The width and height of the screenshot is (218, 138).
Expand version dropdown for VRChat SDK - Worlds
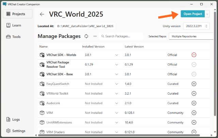[116, 55]
